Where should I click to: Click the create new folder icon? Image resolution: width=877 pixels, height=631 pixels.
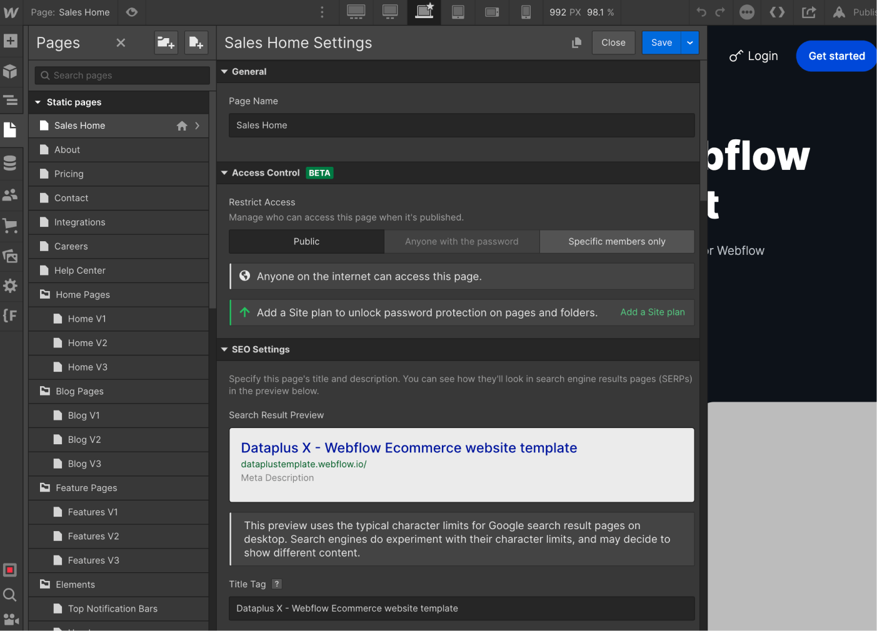[x=166, y=42]
